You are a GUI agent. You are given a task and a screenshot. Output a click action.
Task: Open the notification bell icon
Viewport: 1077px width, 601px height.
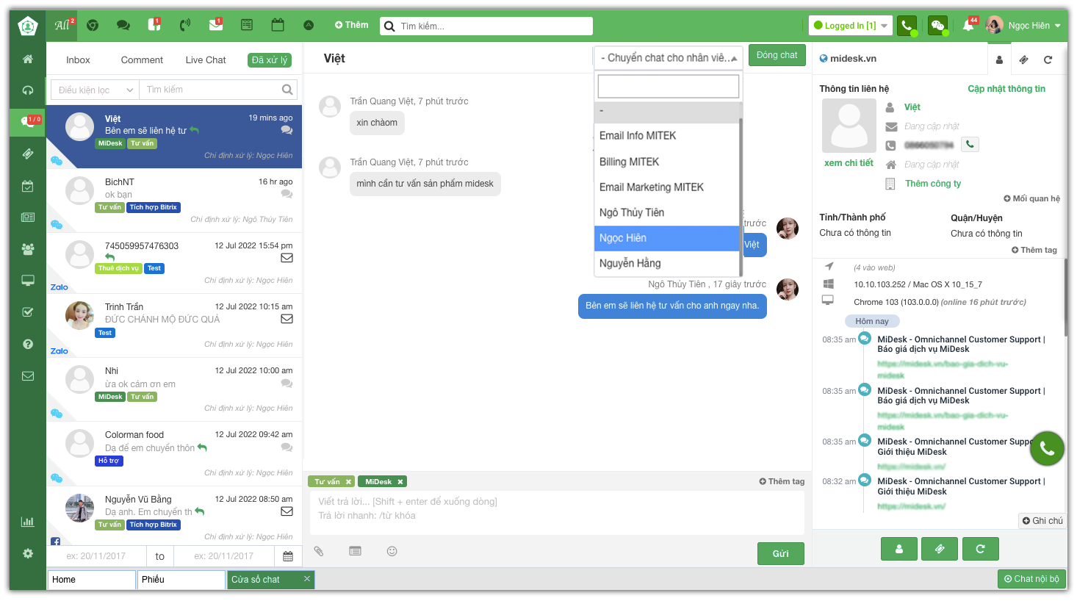968,26
